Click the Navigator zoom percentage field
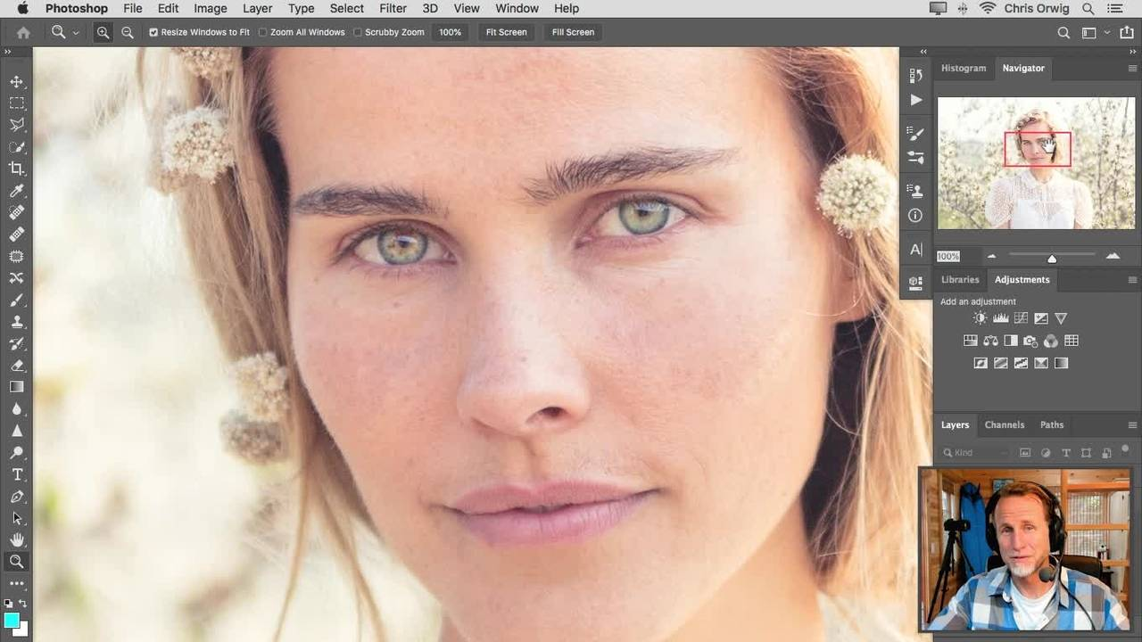Screen dimensions: 1142x642 point(948,257)
